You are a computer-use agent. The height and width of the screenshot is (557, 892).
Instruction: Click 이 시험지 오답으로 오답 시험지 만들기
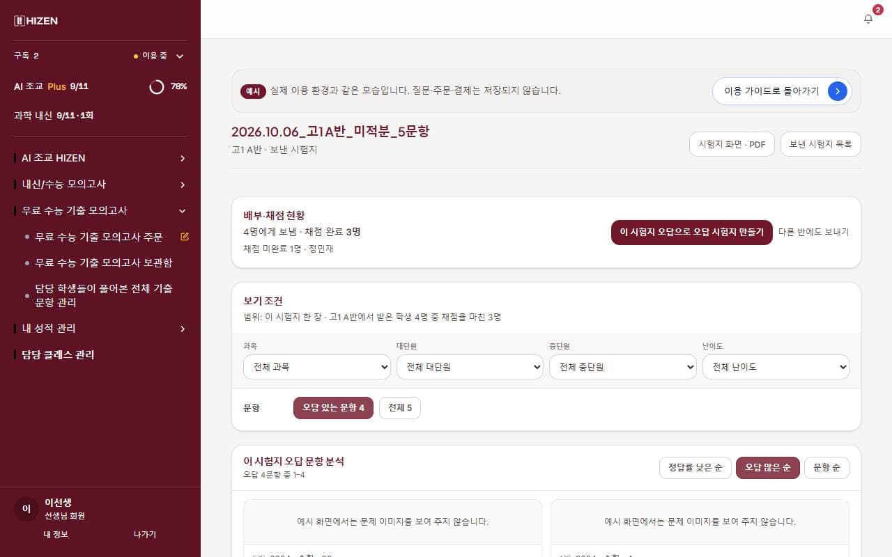(692, 233)
